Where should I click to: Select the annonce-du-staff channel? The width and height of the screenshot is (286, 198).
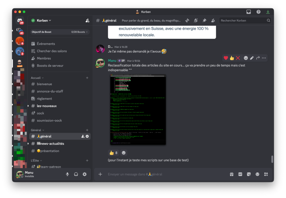coord(50,91)
